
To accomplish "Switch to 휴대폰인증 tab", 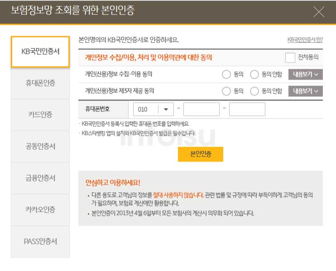I will (x=40, y=83).
